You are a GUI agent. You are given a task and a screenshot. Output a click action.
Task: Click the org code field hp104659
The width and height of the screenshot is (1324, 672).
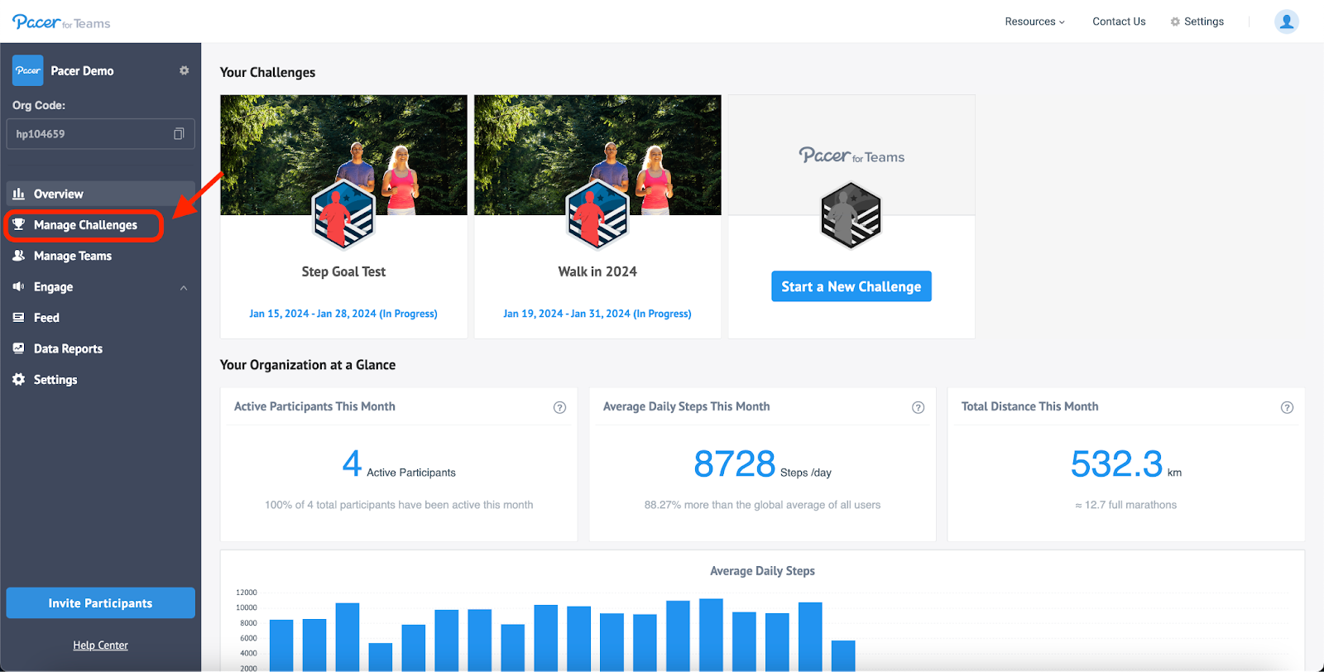tap(101, 134)
